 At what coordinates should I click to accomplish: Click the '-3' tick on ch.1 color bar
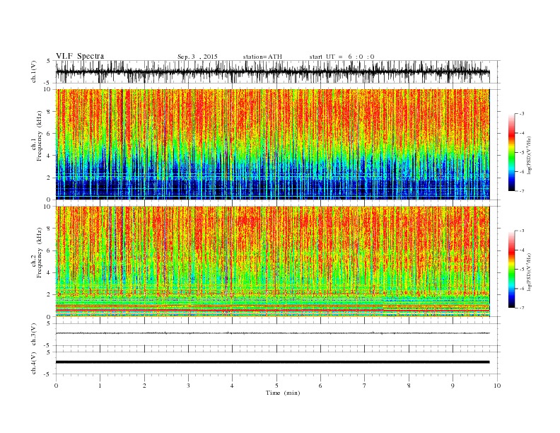point(522,114)
